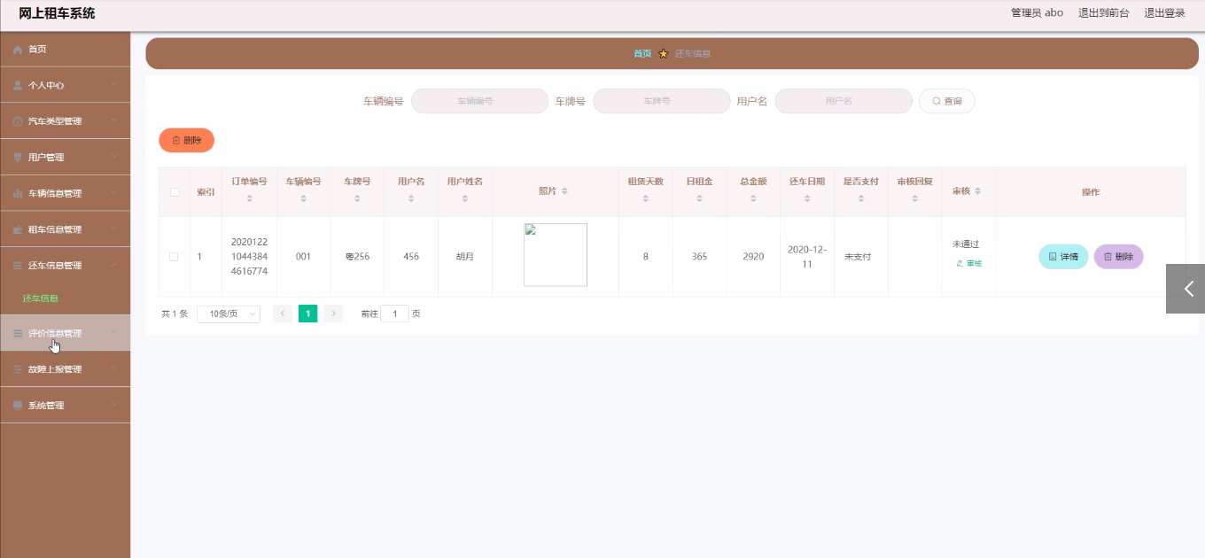Open 故障上报管理 menu label

[55, 369]
